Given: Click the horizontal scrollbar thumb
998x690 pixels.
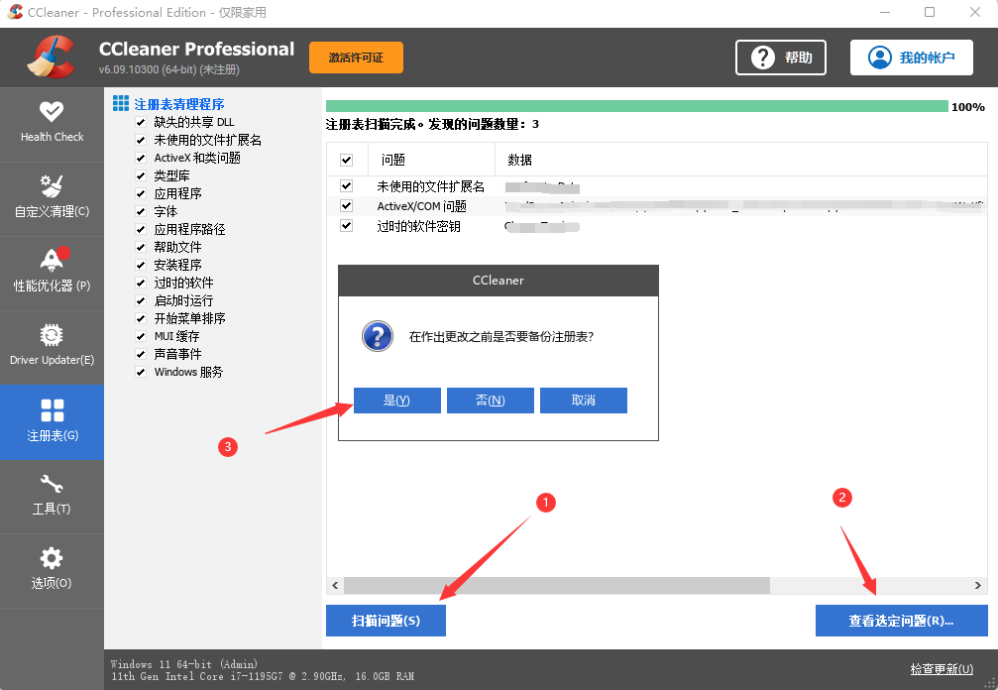Looking at the screenshot, I should (556, 585).
